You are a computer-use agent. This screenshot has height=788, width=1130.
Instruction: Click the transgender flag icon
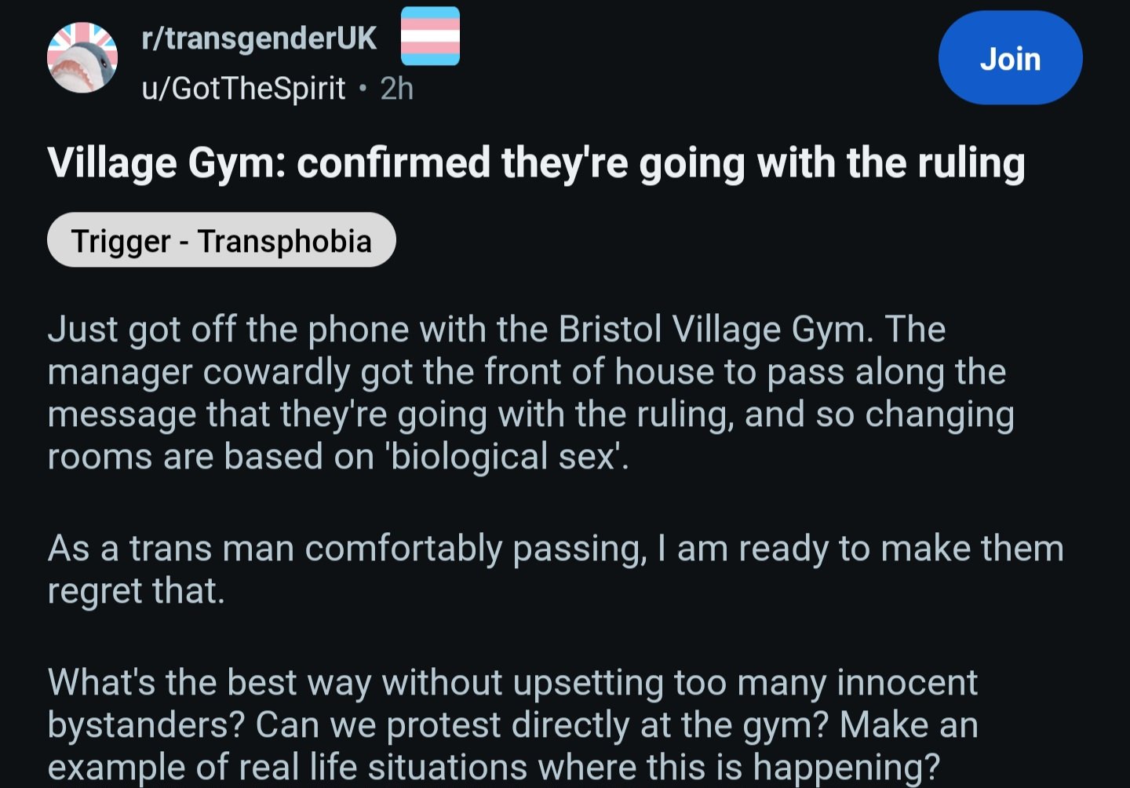[430, 36]
